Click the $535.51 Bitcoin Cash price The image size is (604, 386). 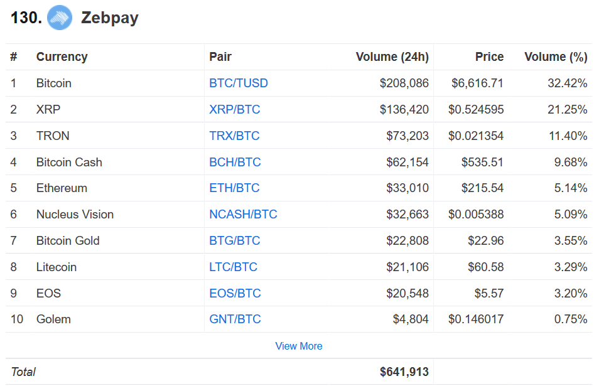[483, 162]
